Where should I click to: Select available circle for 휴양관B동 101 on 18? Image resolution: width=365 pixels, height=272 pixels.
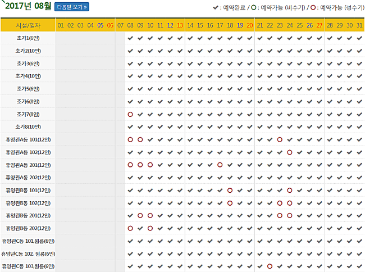point(230,191)
